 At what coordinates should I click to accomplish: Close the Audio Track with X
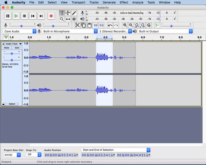3,44
